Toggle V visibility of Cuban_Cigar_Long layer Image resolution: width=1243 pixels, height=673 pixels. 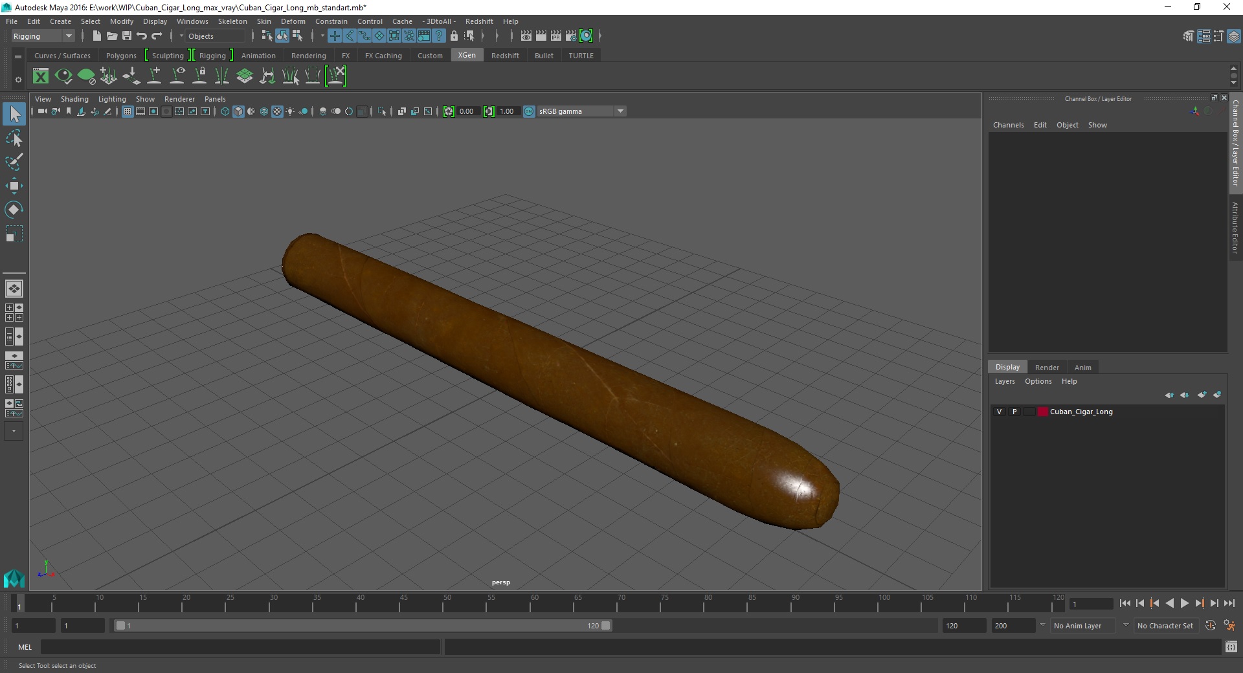pyautogui.click(x=999, y=412)
